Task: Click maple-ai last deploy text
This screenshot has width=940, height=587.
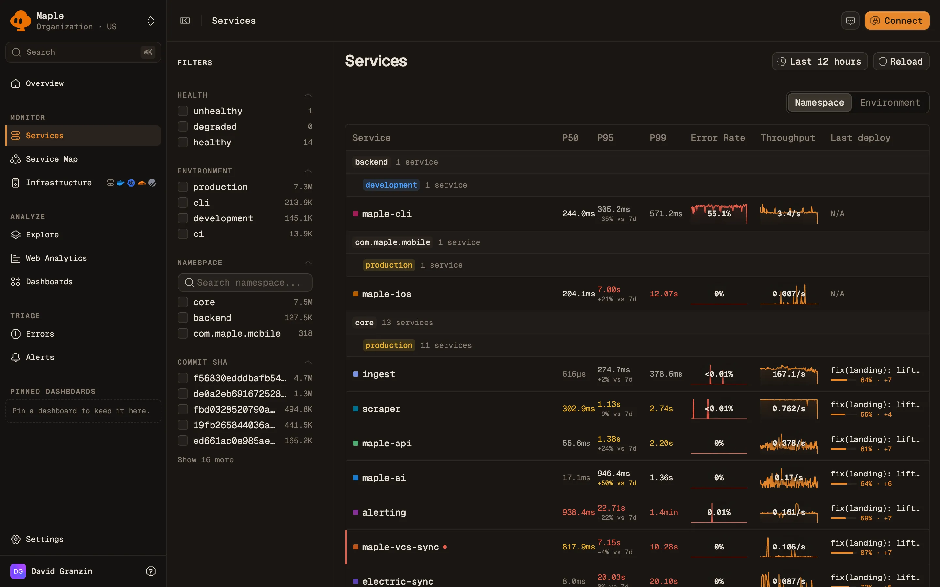Action: (875, 474)
